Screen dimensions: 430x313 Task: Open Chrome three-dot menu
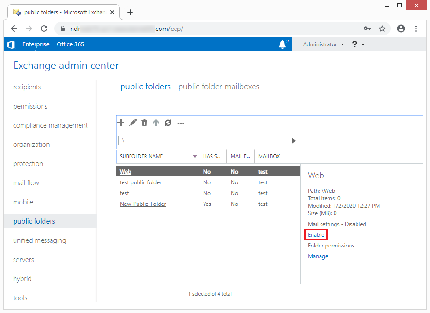[416, 29]
